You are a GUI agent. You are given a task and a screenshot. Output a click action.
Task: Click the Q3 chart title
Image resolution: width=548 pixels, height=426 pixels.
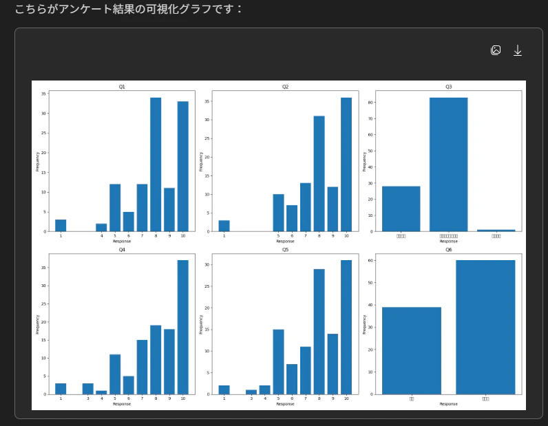[448, 87]
